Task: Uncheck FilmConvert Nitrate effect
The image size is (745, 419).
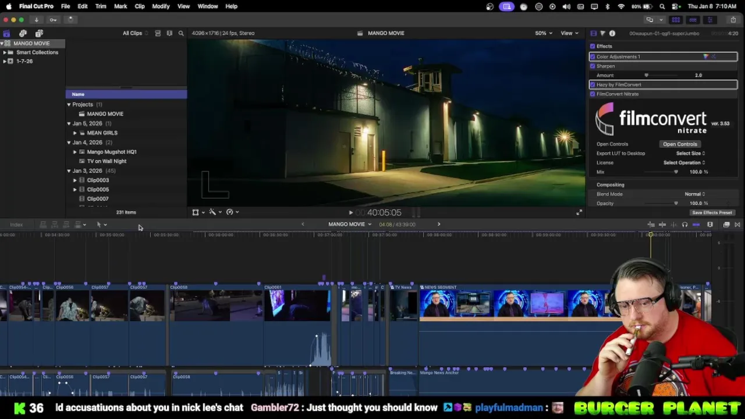Action: [593, 94]
